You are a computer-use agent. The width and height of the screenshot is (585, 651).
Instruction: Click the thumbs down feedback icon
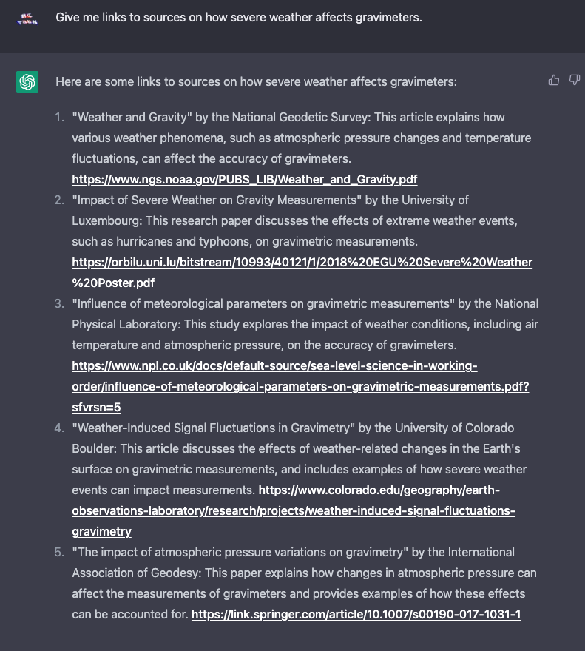pyautogui.click(x=575, y=81)
